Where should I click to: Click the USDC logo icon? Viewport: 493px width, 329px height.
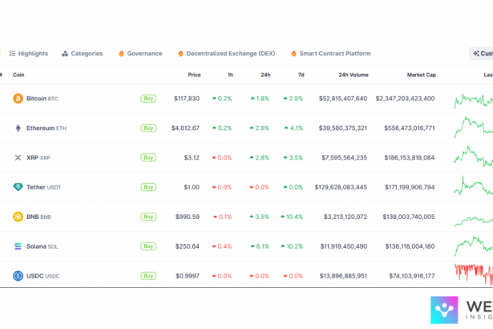point(18,276)
